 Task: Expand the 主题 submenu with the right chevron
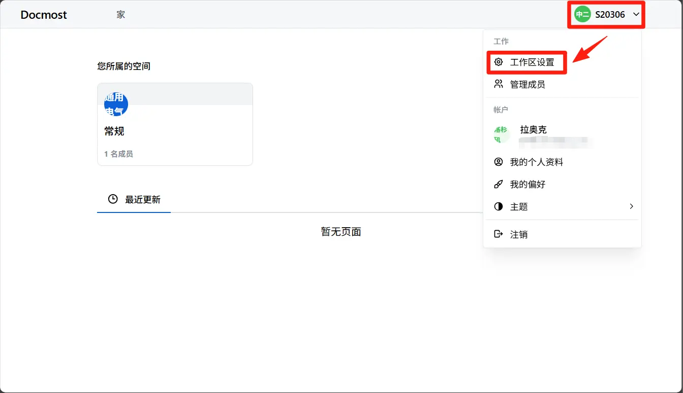click(x=631, y=206)
